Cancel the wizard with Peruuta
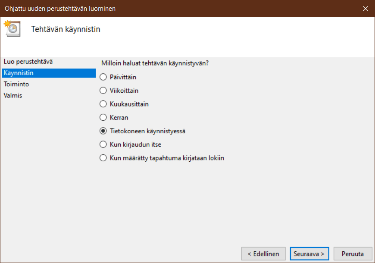This screenshot has width=375, height=263. pyautogui.click(x=352, y=254)
